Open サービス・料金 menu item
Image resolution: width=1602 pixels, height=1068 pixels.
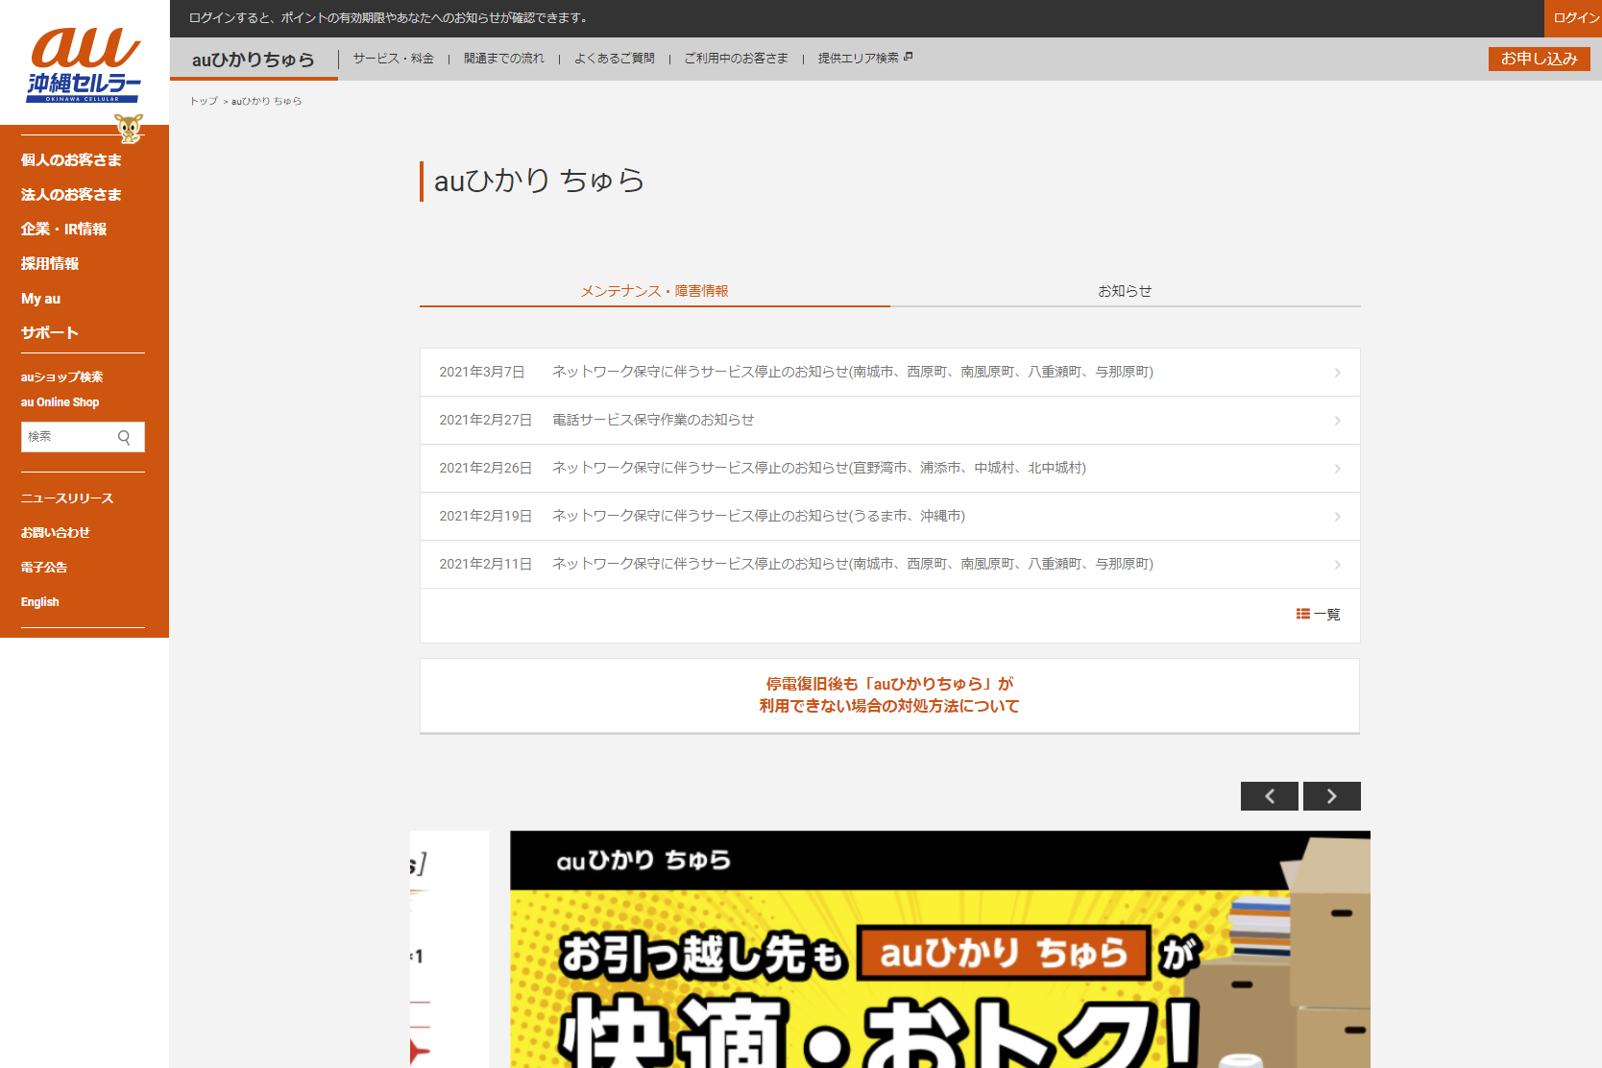coord(393,59)
